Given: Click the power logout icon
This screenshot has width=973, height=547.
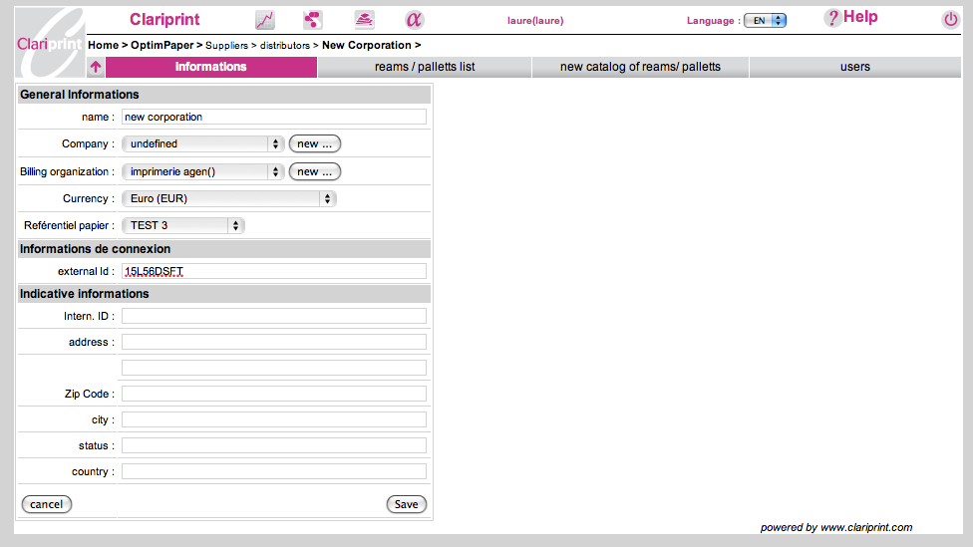Looking at the screenshot, I should pos(949,20).
